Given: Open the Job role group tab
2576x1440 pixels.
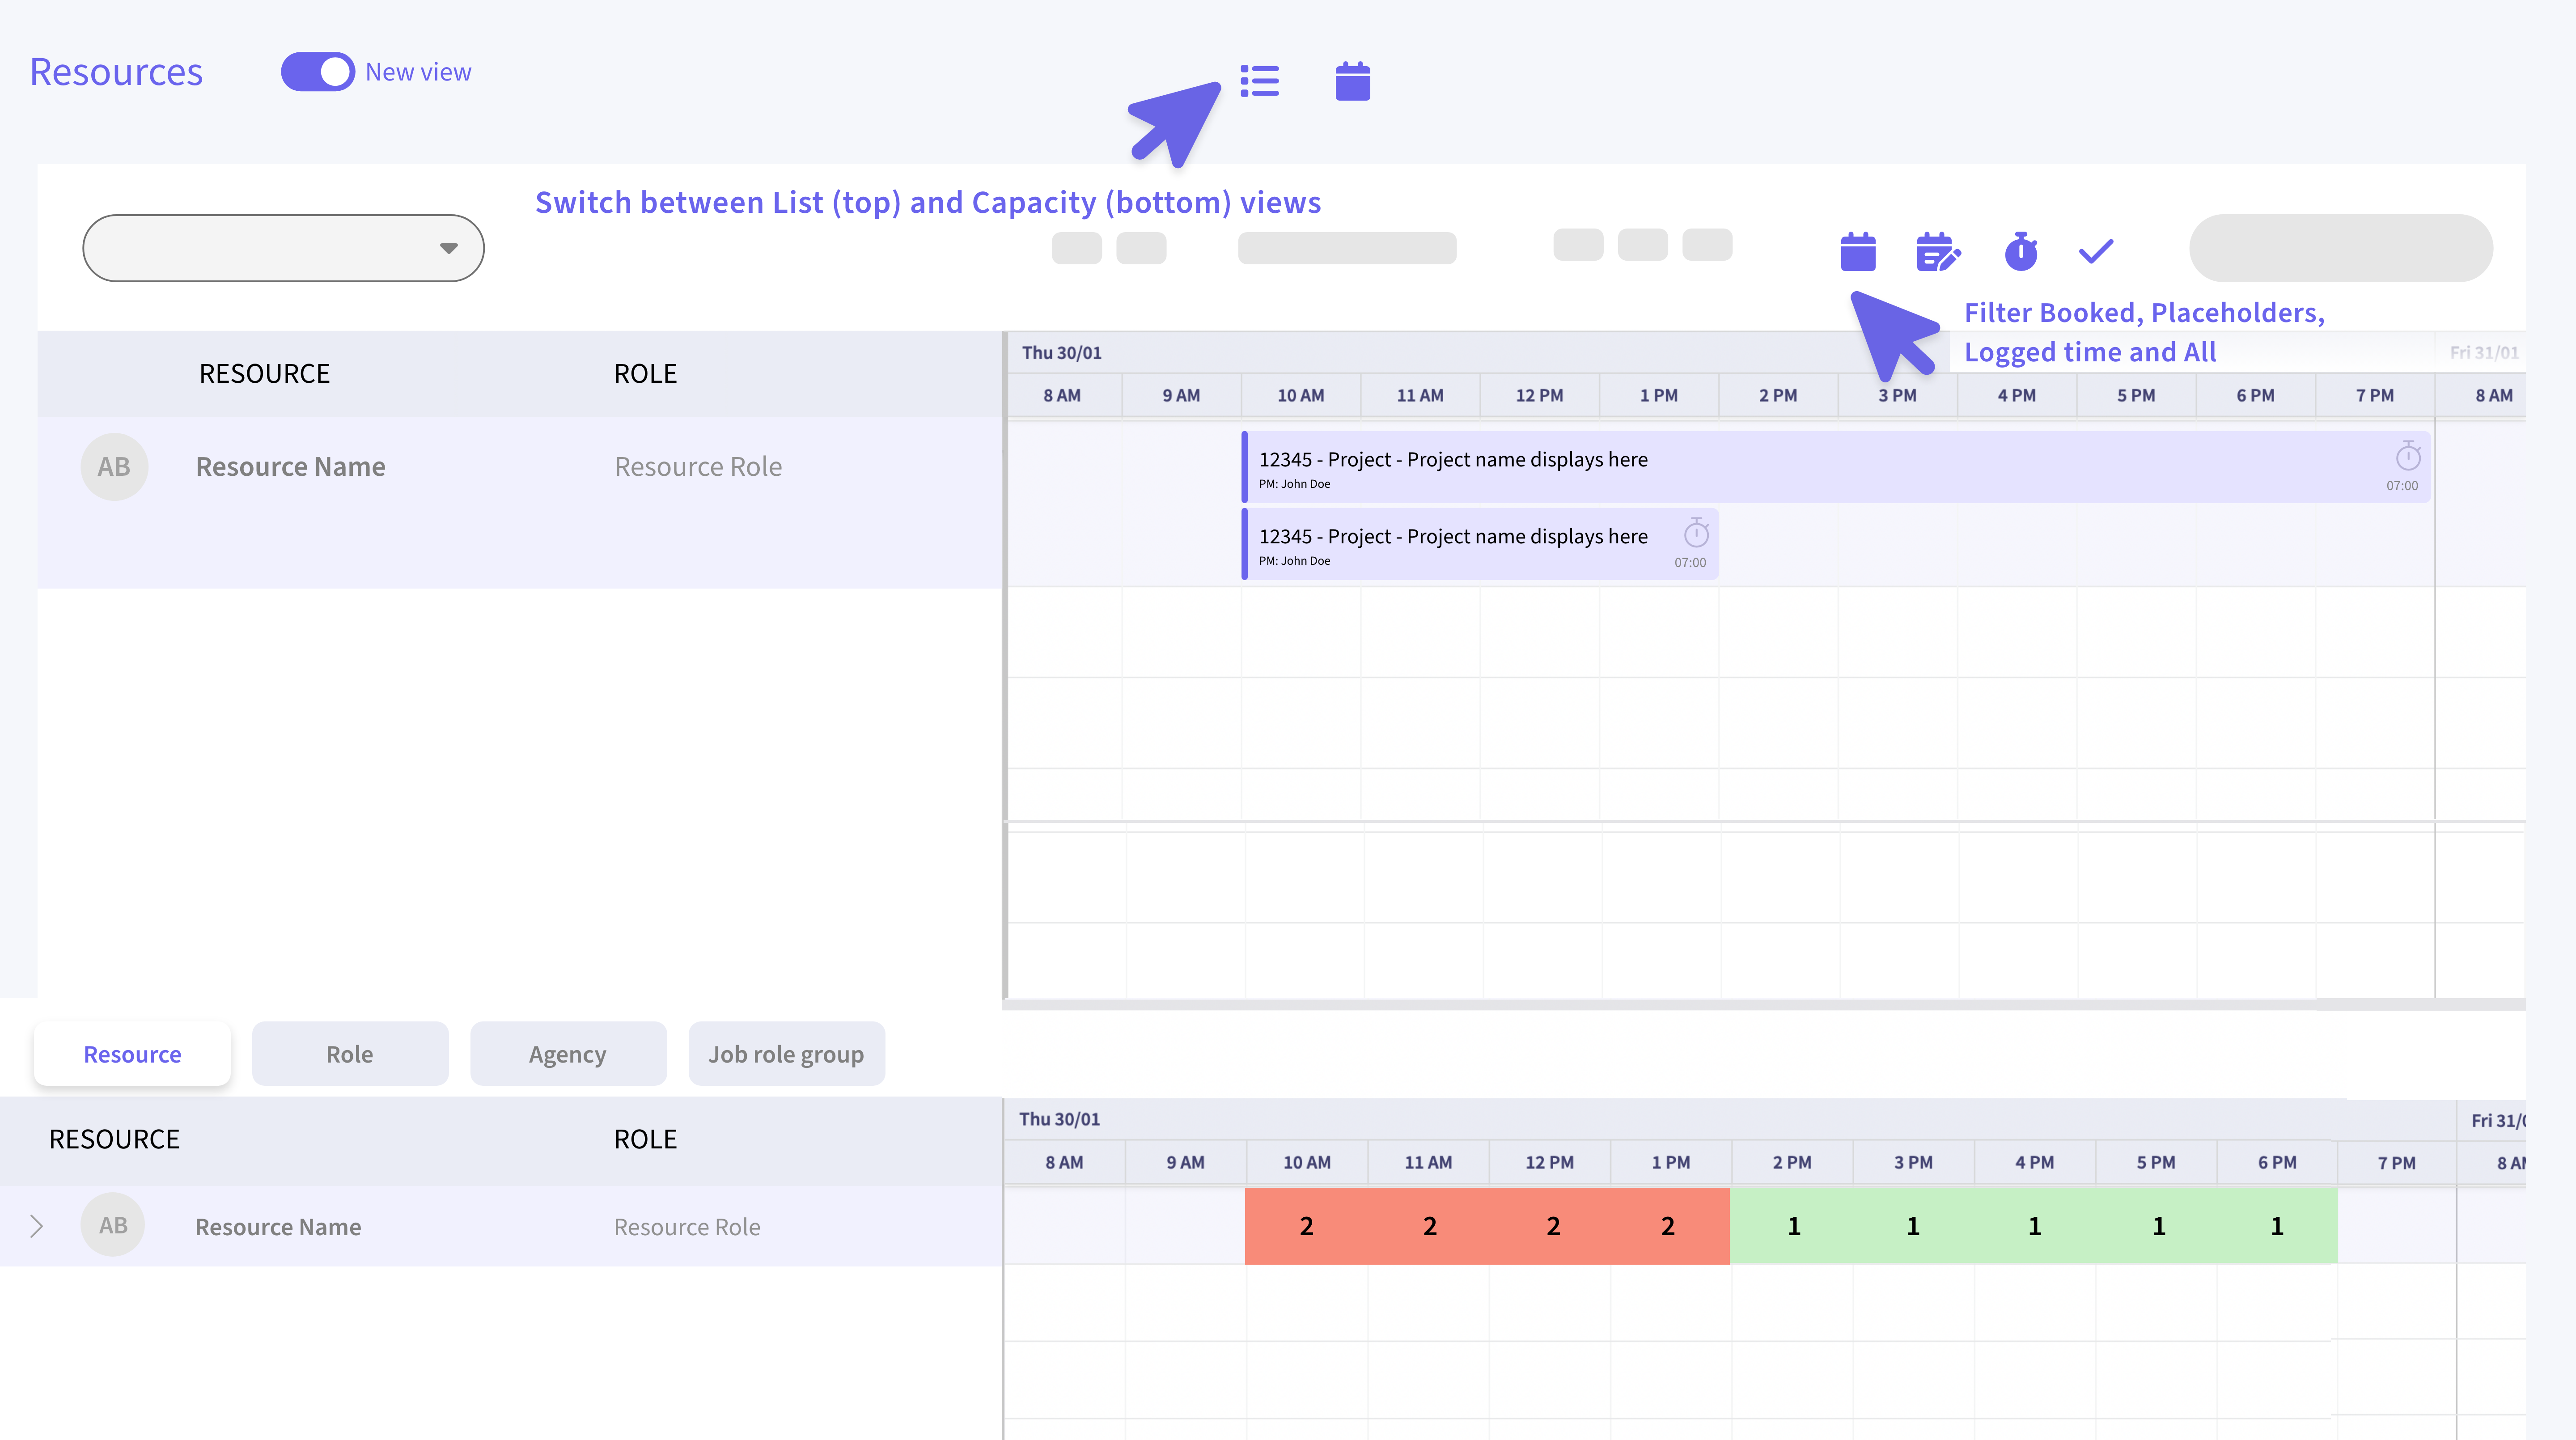Looking at the screenshot, I should (786, 1054).
